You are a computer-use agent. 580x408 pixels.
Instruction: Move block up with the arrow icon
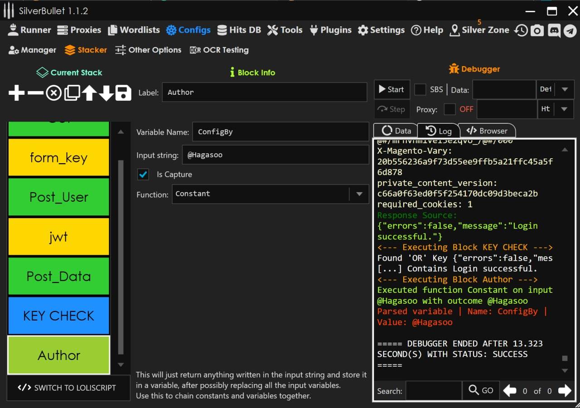(89, 93)
